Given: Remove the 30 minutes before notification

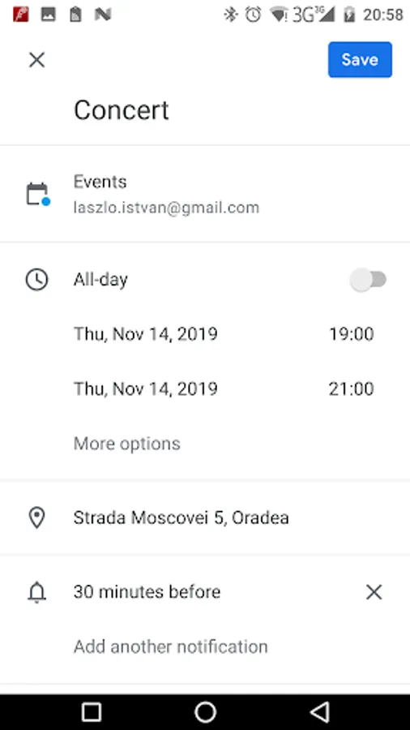Looking at the screenshot, I should tap(374, 592).
